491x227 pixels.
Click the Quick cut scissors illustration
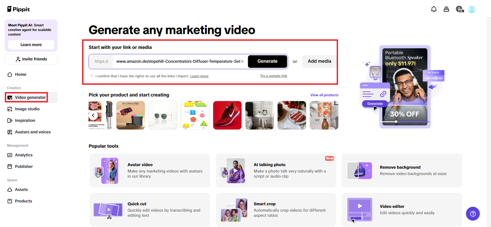tap(108, 211)
